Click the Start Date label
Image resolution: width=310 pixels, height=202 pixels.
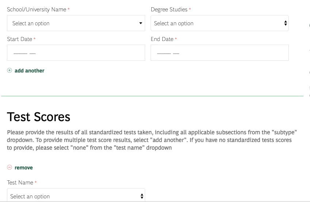20,39
